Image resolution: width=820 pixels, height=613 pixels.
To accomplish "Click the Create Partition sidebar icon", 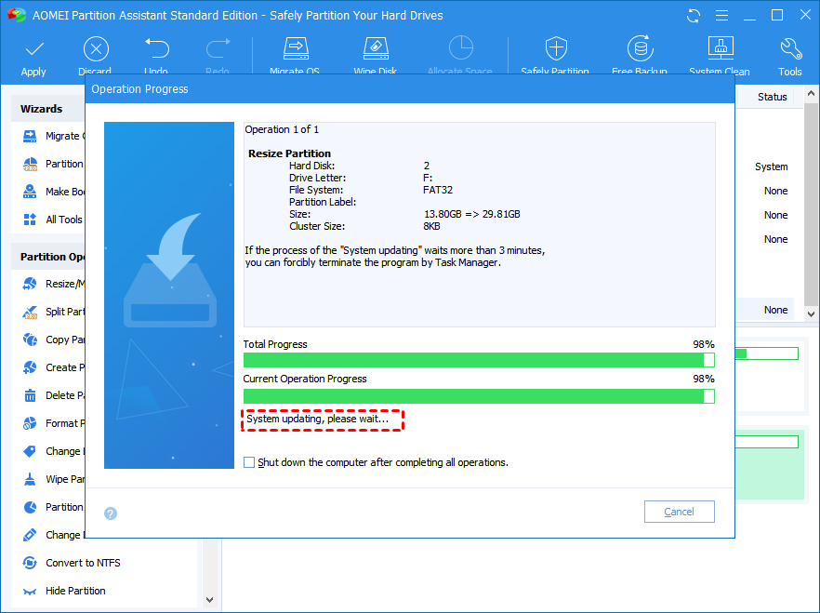I will 30,367.
